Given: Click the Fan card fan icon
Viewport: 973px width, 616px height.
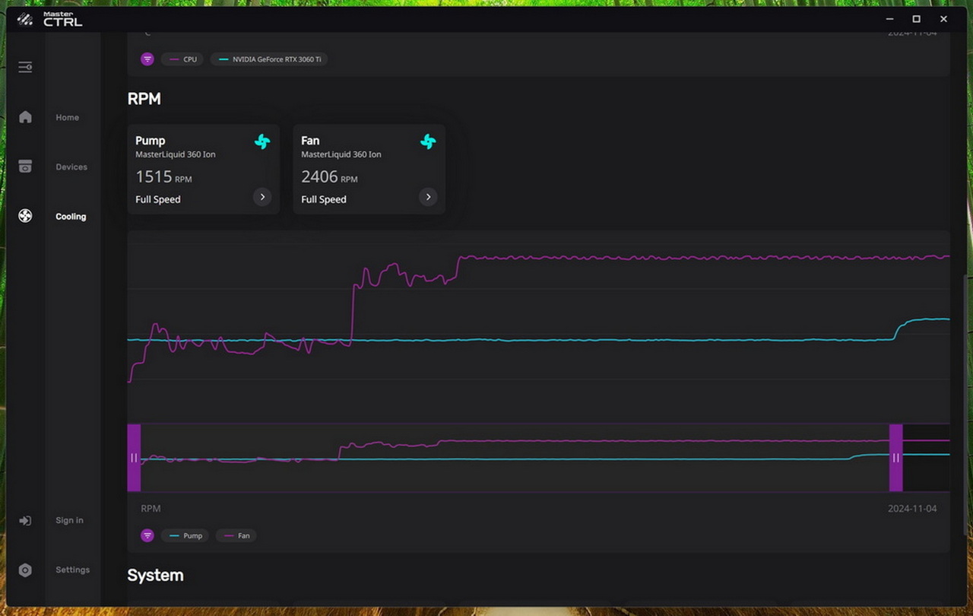Looking at the screenshot, I should tap(428, 141).
